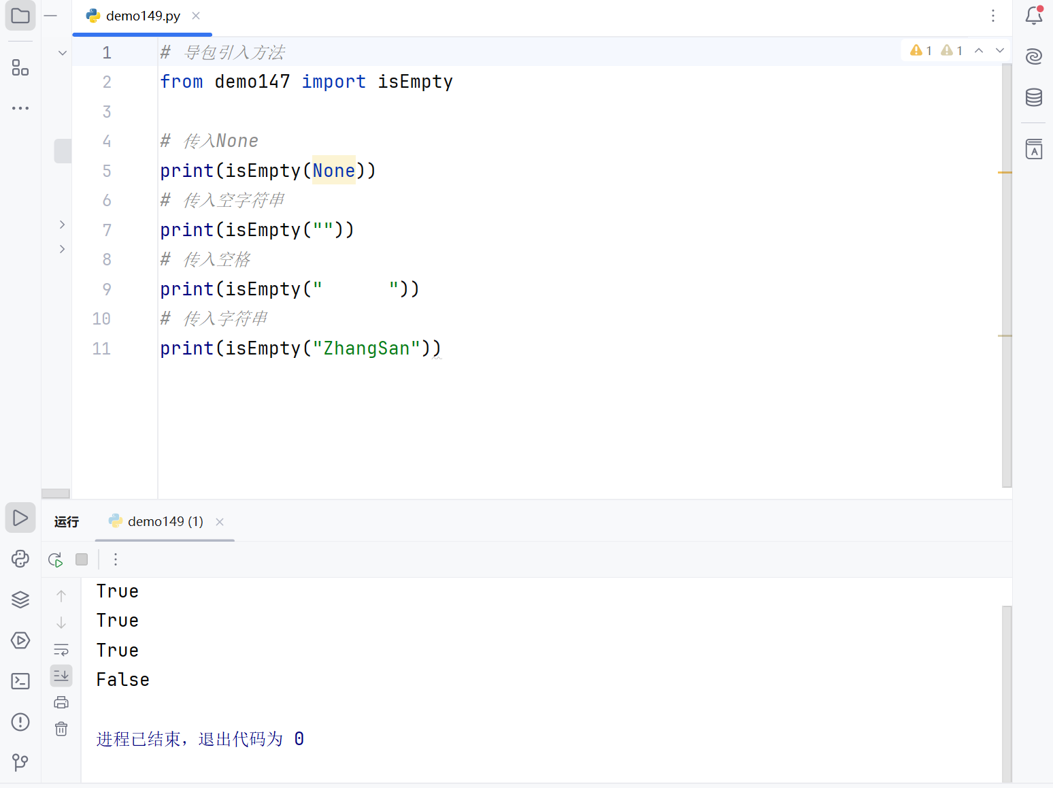Hide the project side panel dash

[50, 16]
